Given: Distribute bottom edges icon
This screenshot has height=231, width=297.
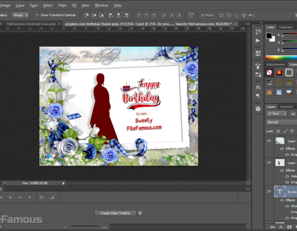Looking at the screenshot, I should click(x=154, y=15).
